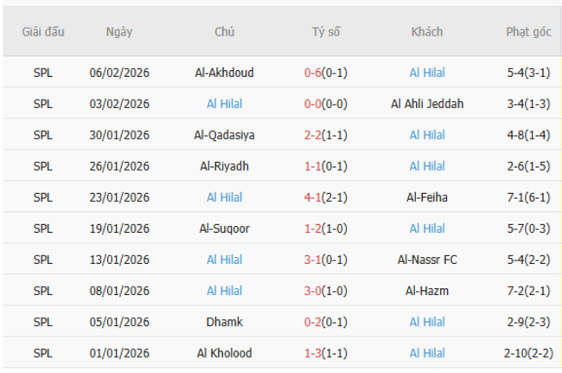This screenshot has height=373, width=562.
Task: Click the "Giải đấu" column header
Action: pyautogui.click(x=42, y=32)
